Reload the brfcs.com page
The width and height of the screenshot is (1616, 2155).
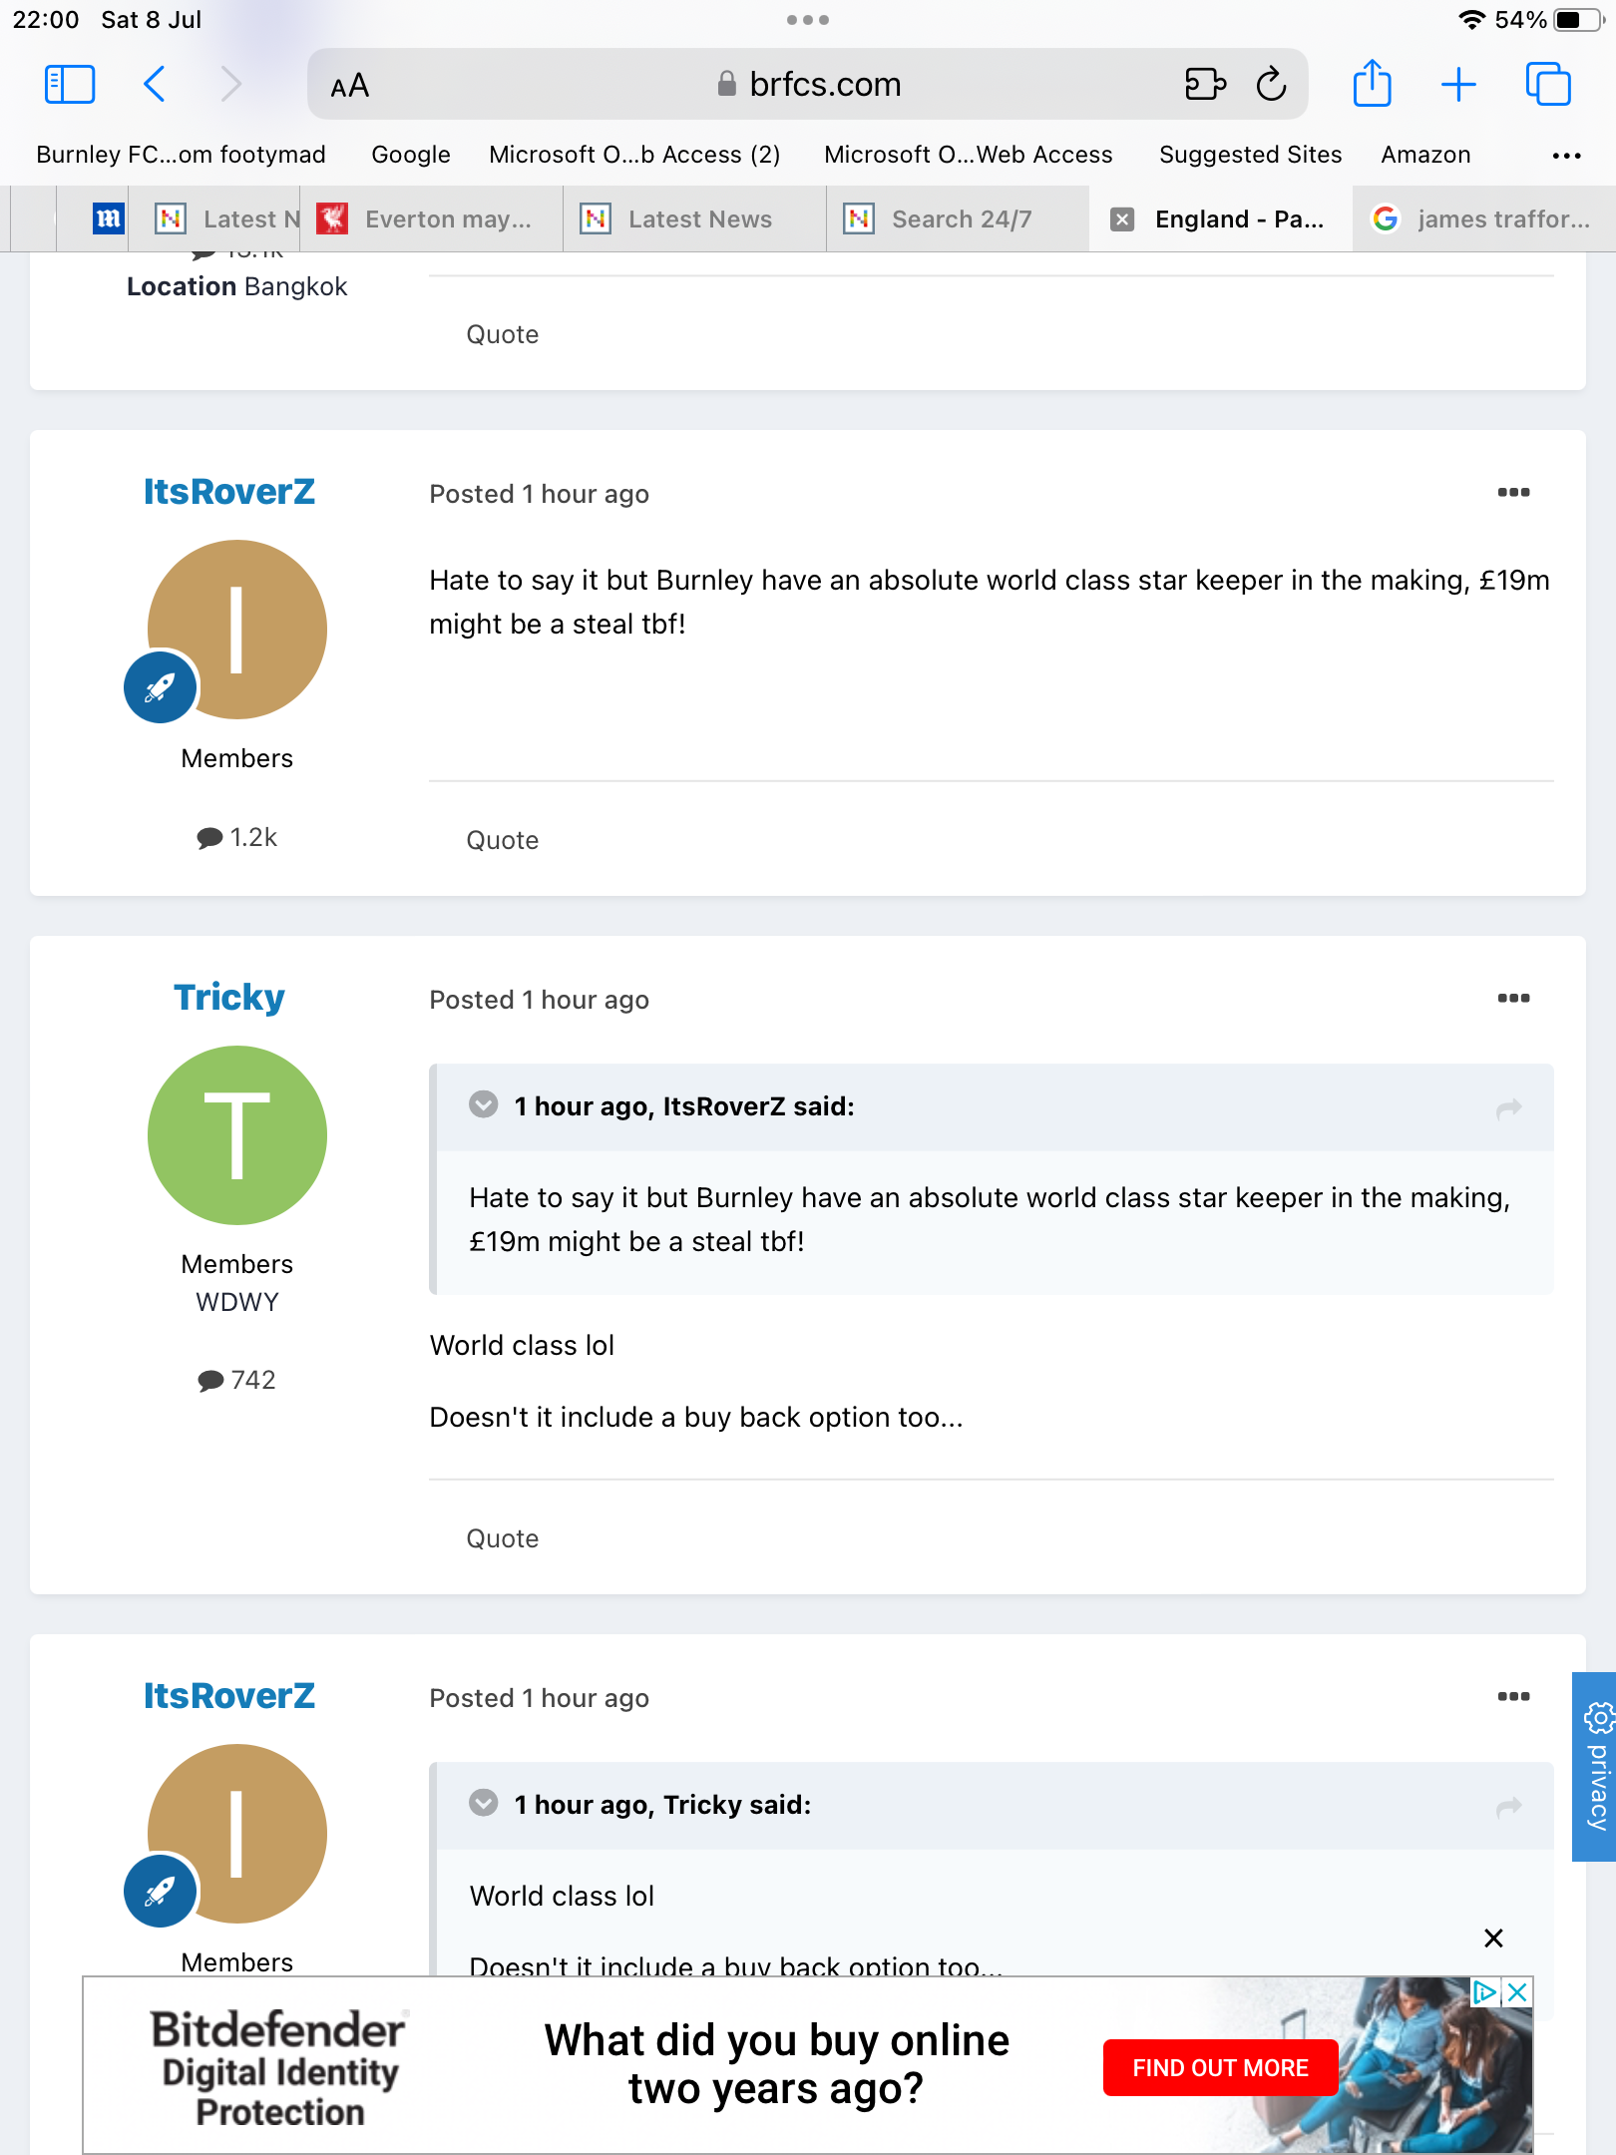pyautogui.click(x=1271, y=85)
